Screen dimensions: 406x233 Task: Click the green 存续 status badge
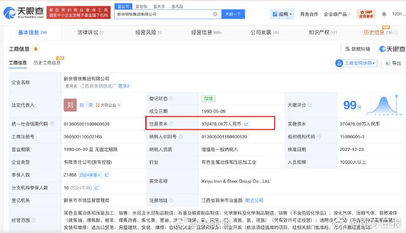click(208, 99)
